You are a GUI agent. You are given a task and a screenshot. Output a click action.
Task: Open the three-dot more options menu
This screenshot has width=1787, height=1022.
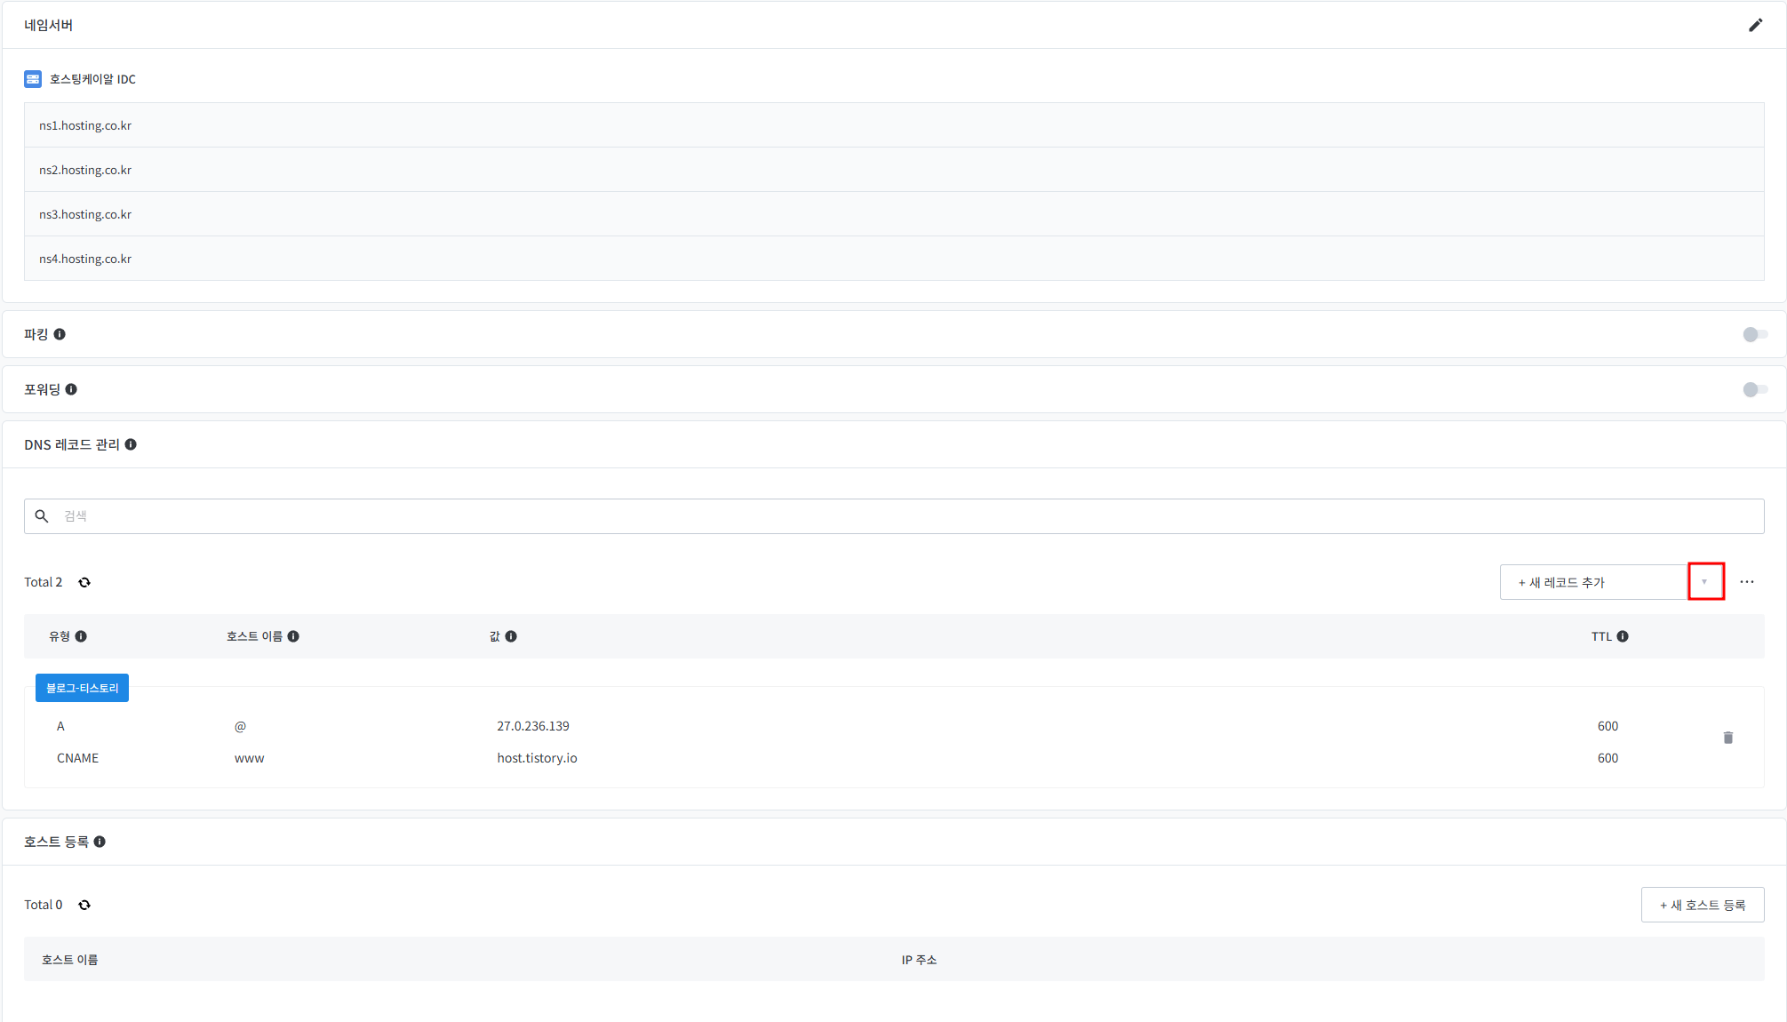1747,582
